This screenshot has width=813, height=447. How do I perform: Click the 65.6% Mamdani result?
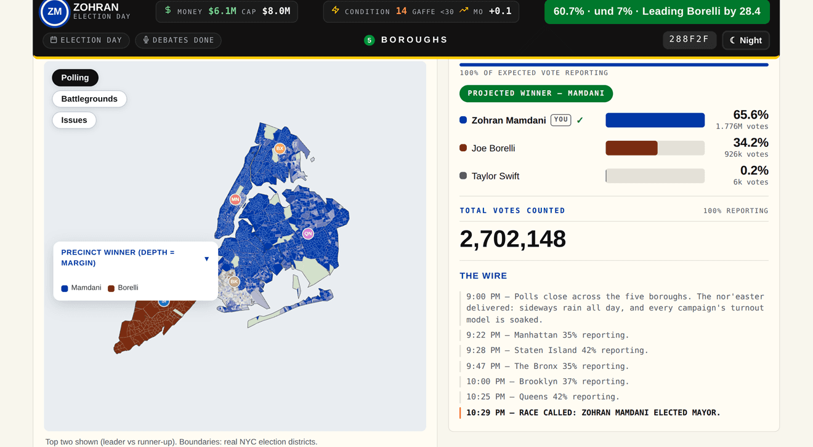pyautogui.click(x=750, y=115)
